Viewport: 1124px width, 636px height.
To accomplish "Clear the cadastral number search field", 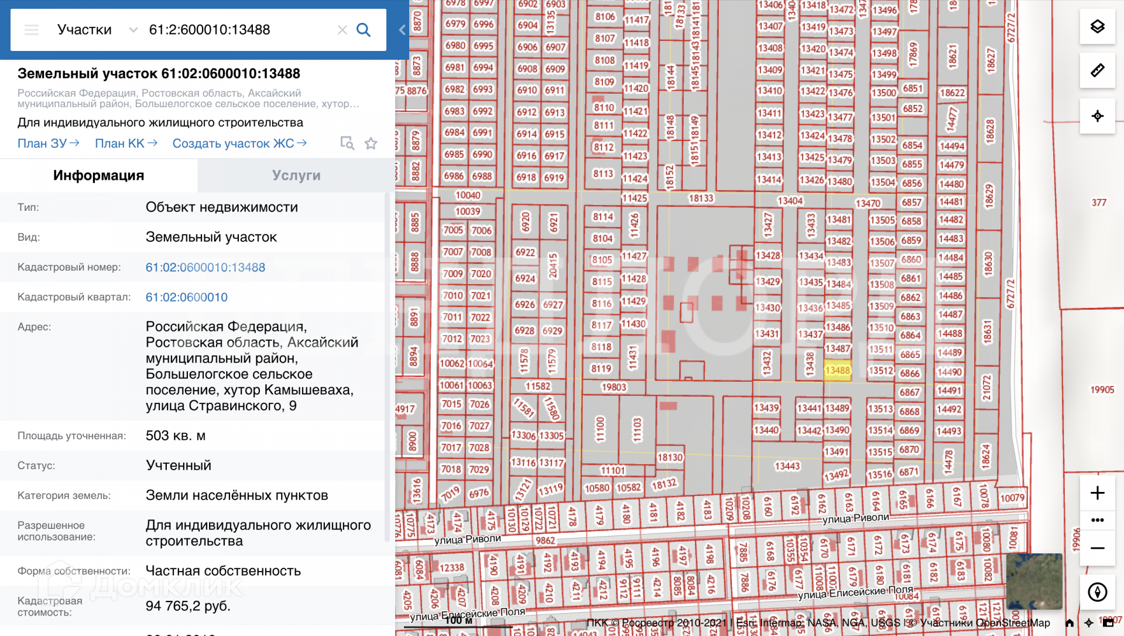I will point(342,30).
